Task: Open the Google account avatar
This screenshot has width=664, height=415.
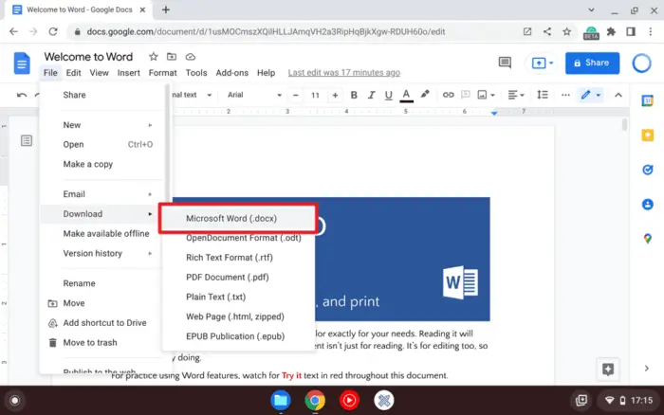Action: (641, 63)
